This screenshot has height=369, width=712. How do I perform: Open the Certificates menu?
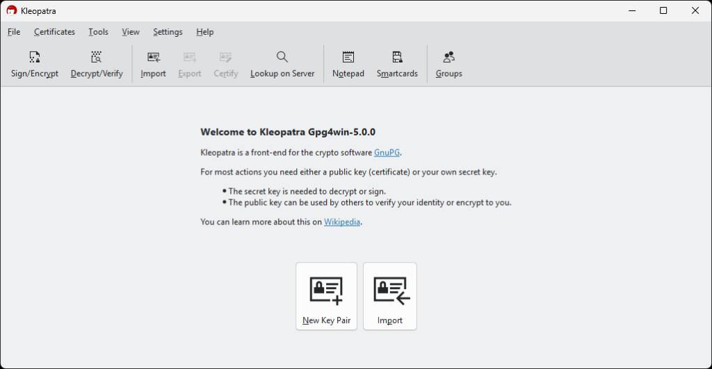(x=54, y=32)
